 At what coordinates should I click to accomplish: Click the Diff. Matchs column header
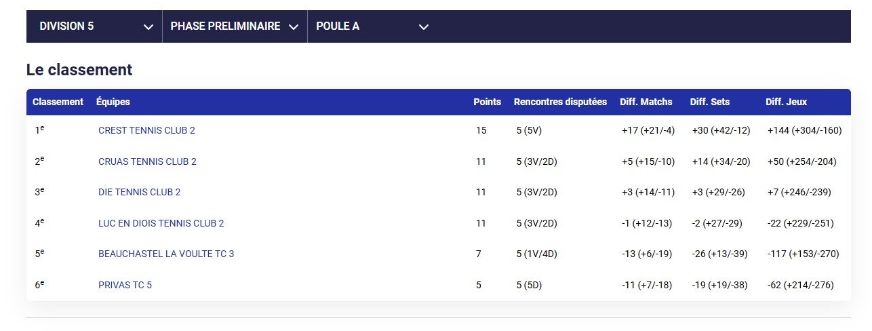(646, 102)
